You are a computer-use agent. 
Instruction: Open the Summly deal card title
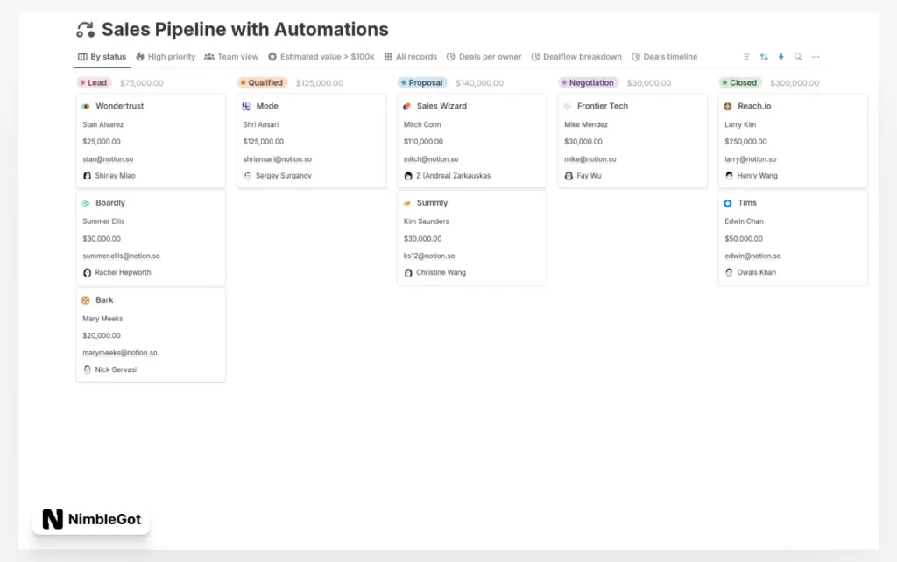pos(432,203)
